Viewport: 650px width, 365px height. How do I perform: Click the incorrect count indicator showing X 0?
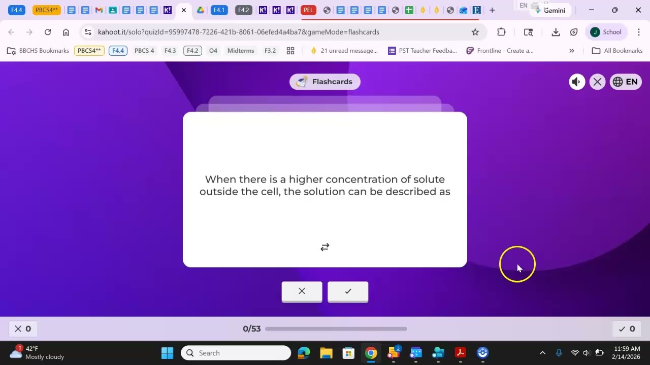click(x=23, y=328)
